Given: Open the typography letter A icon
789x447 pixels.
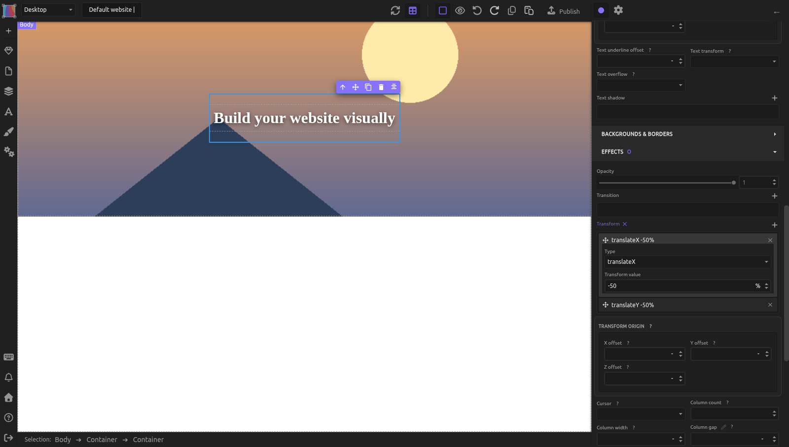Looking at the screenshot, I should point(8,111).
